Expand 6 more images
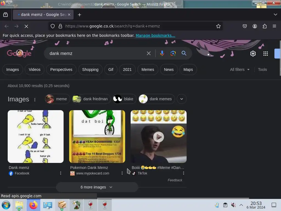 pyautogui.click(x=97, y=187)
